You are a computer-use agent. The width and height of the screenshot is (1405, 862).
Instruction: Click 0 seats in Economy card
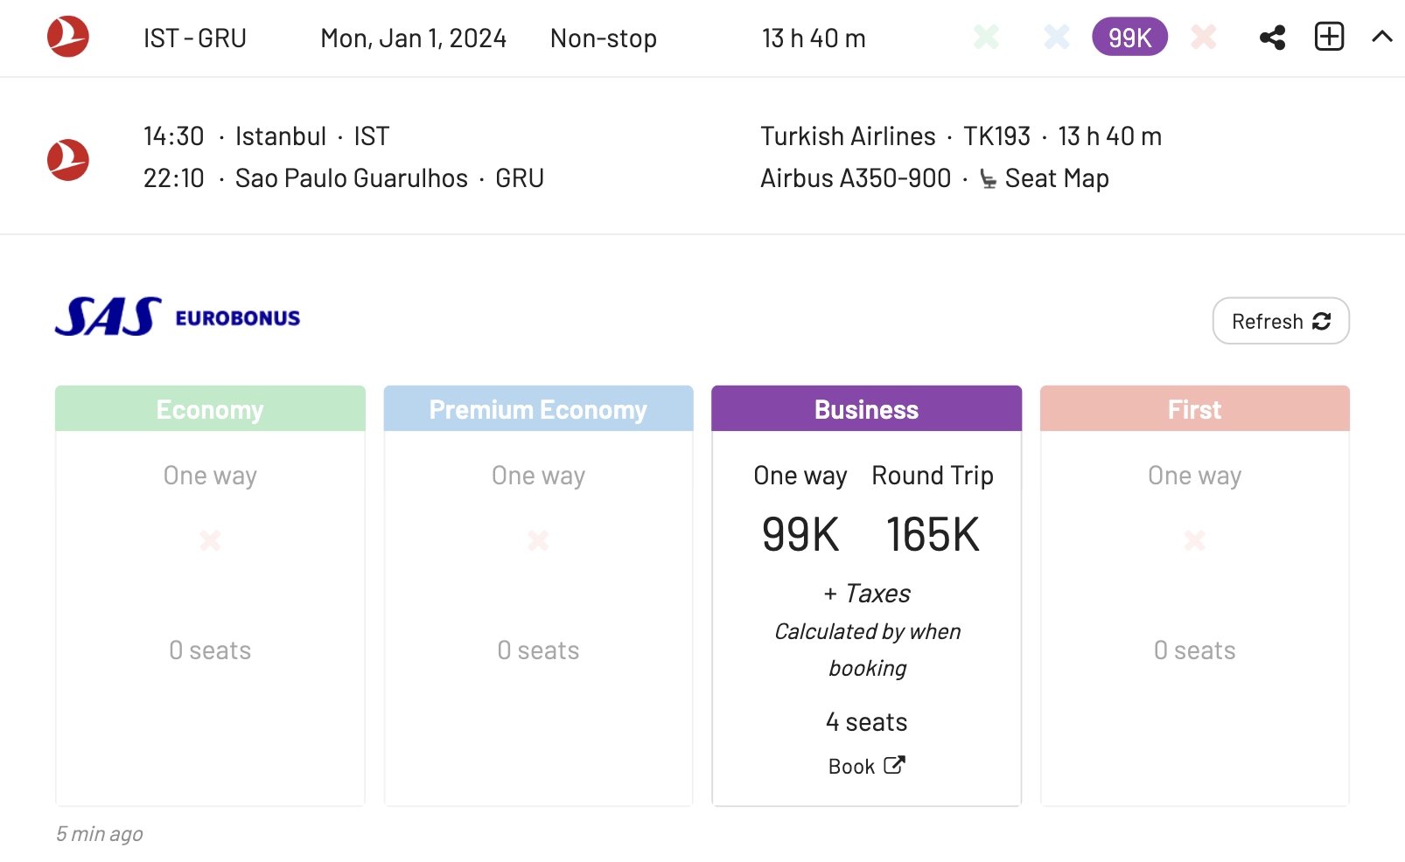[210, 650]
